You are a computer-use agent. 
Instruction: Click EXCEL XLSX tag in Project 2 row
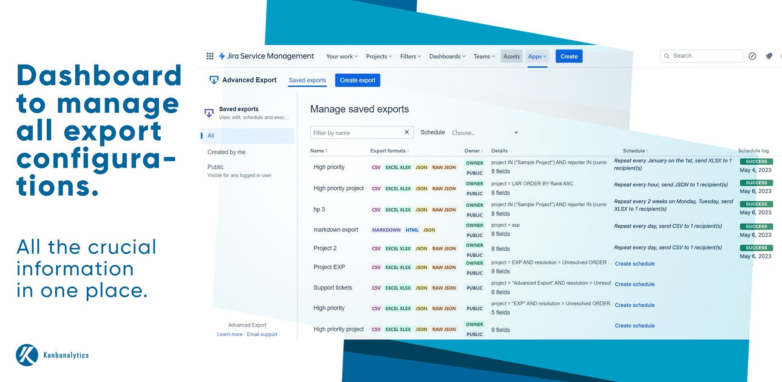click(398, 249)
